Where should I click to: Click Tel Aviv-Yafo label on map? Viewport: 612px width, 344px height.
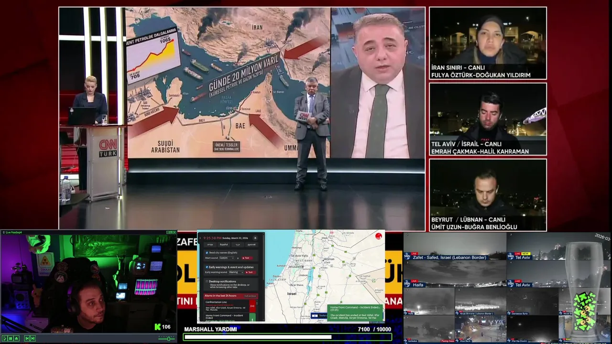(299, 256)
